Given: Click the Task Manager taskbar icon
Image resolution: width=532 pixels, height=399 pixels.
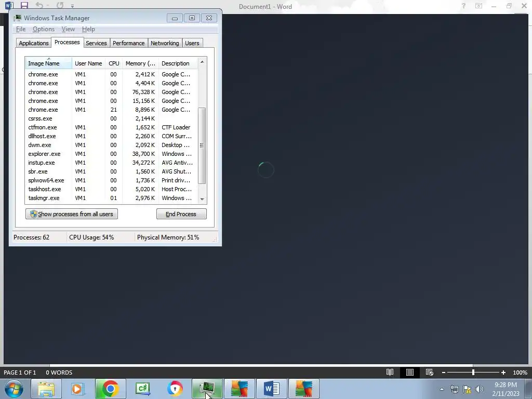Looking at the screenshot, I should pos(207,389).
